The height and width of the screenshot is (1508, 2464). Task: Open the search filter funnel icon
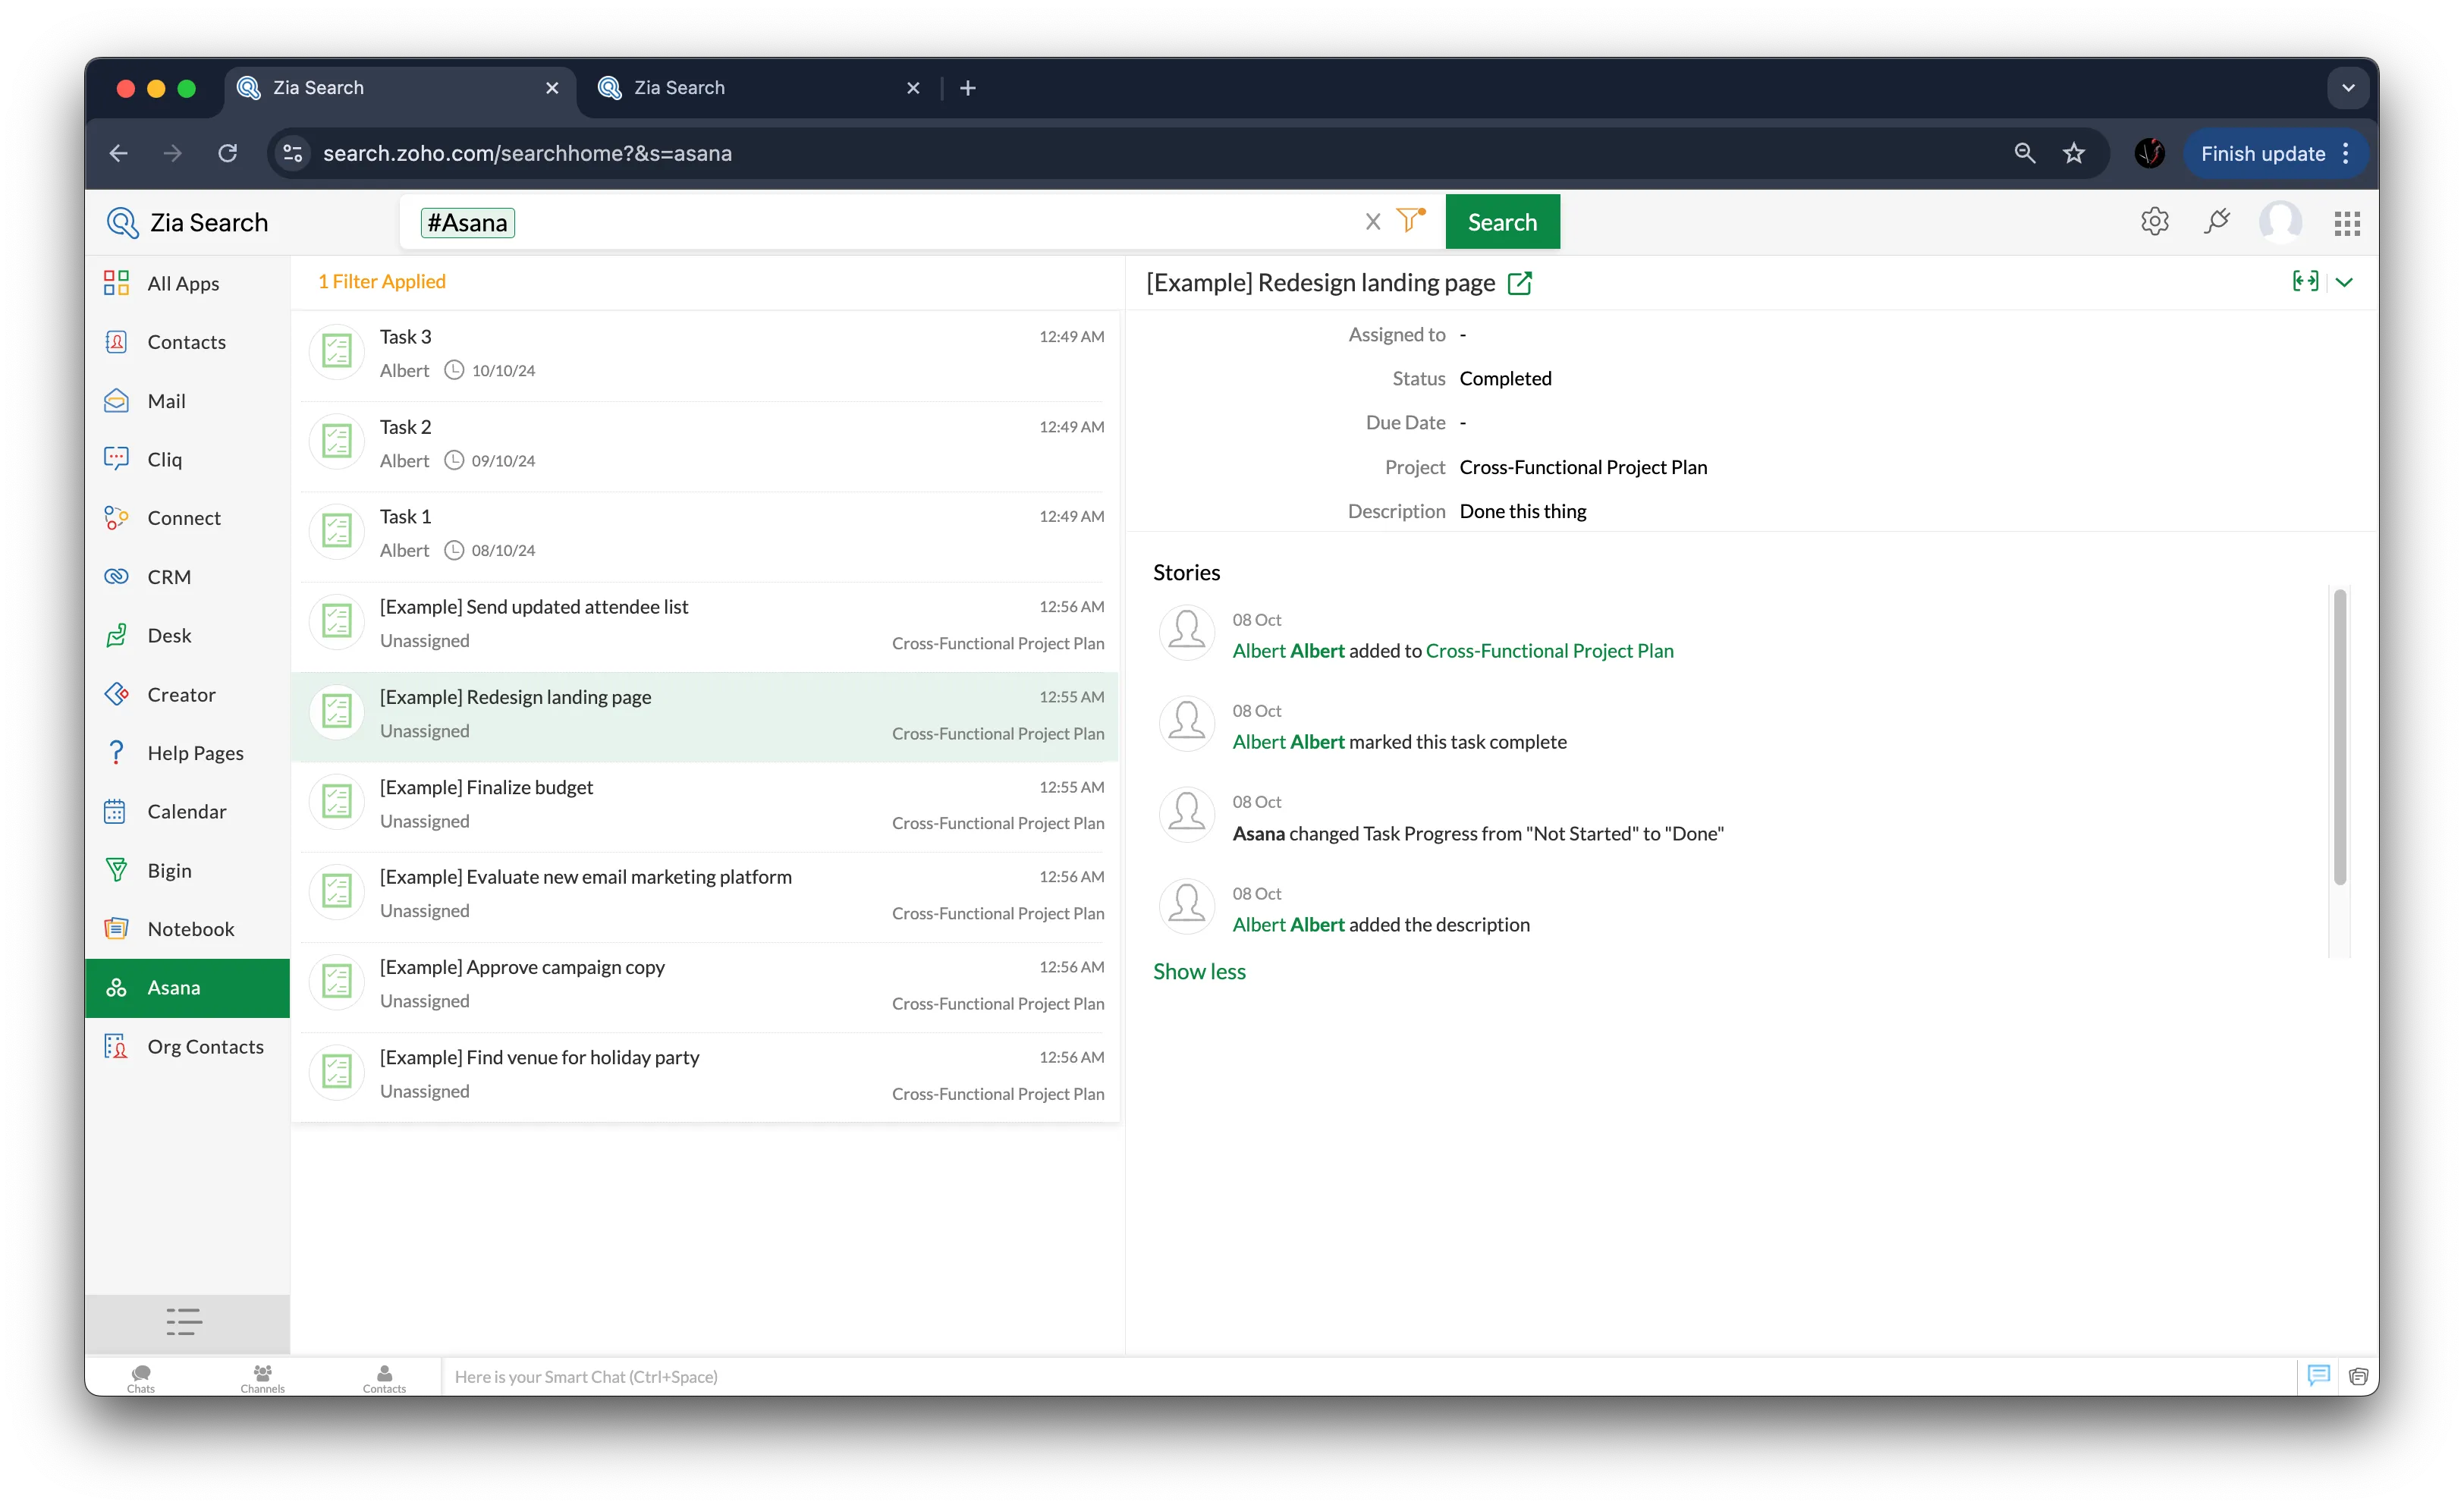click(x=1409, y=221)
